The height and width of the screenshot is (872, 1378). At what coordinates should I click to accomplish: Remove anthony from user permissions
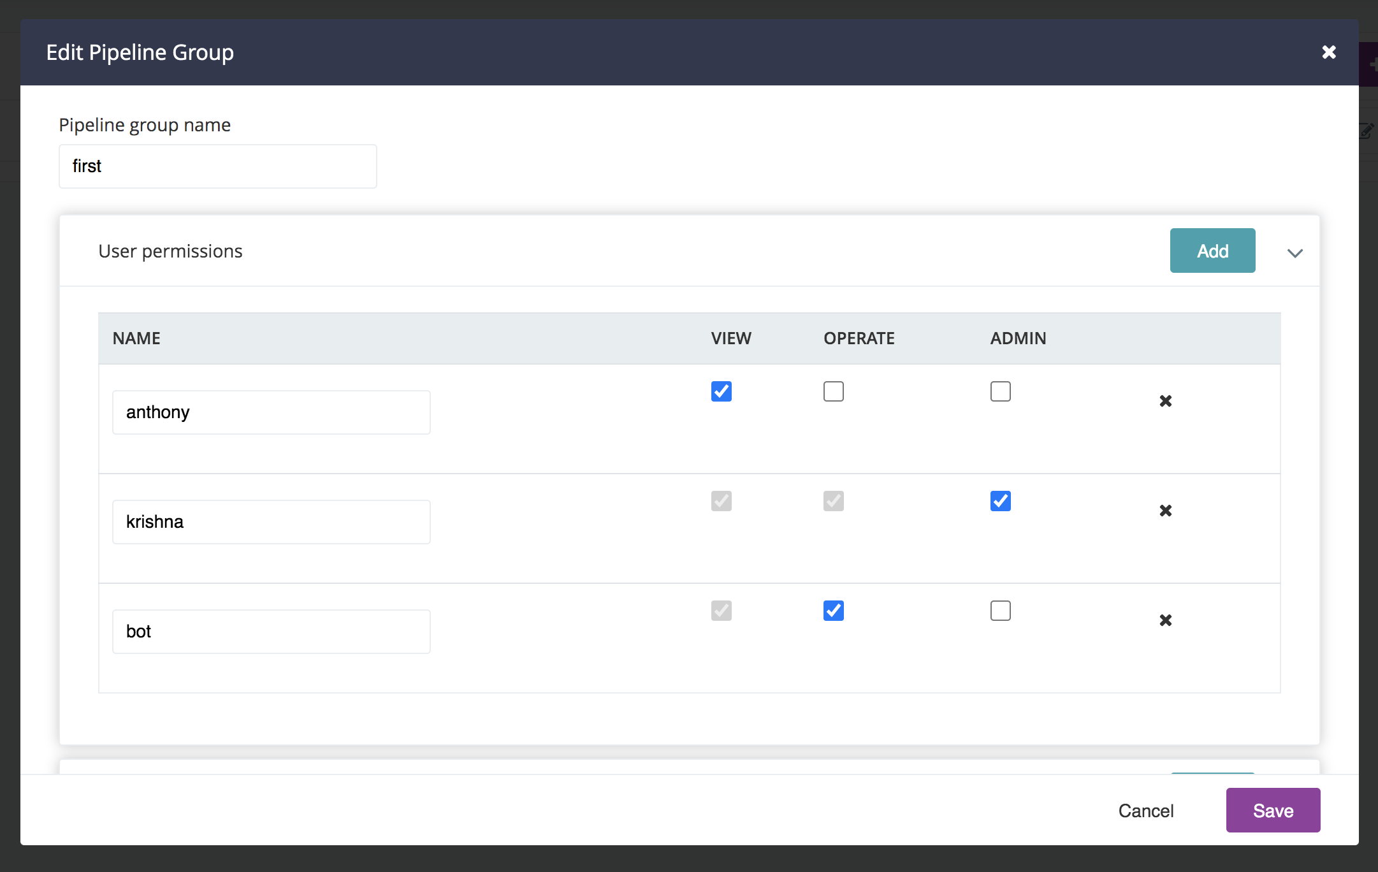(x=1165, y=401)
